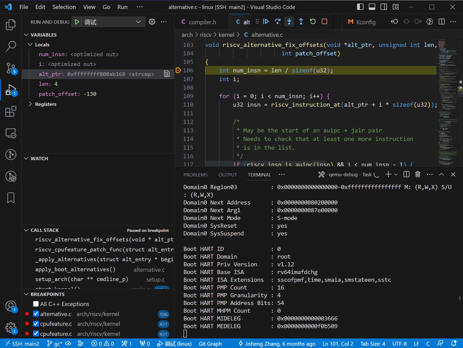The image size is (463, 348).
Task: Click Step Into in debug toolbar
Action: tap(289, 22)
